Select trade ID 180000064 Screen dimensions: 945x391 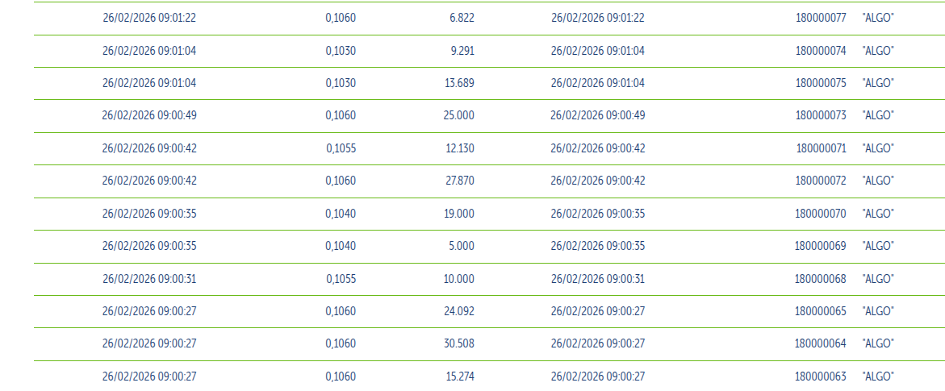click(x=820, y=344)
